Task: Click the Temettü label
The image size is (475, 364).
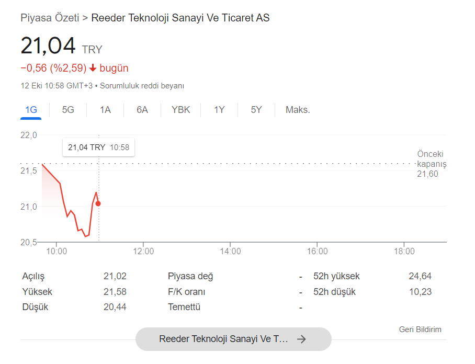Action: (x=184, y=307)
